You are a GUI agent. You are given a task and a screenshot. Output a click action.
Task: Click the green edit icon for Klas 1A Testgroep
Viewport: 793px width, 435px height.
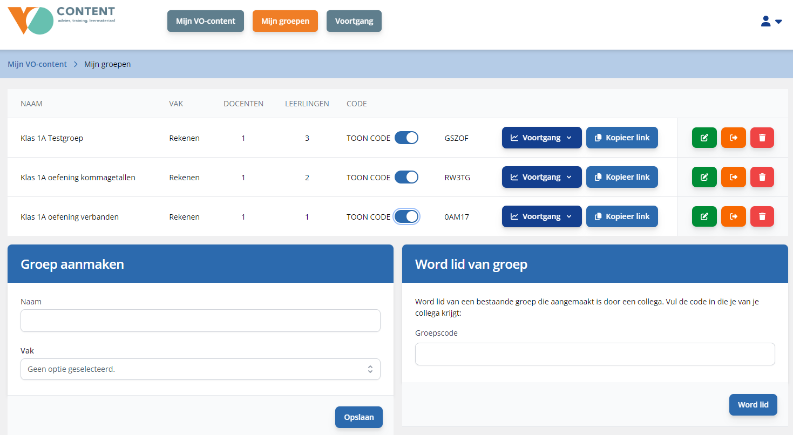click(704, 138)
